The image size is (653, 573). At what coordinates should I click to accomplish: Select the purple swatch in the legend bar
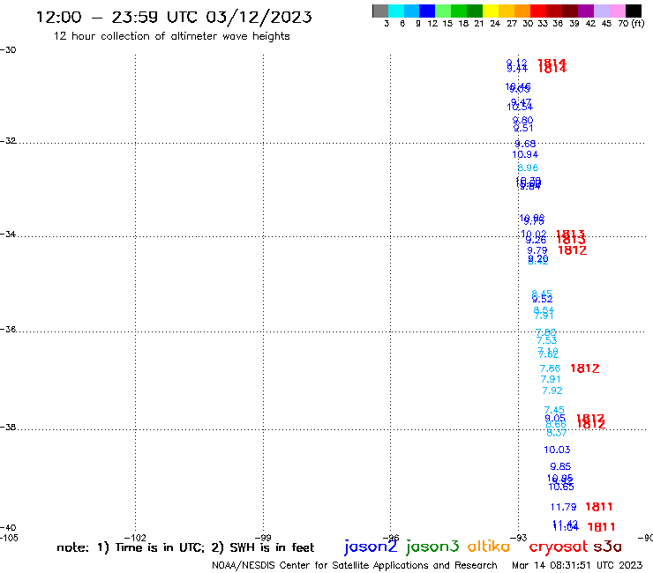(x=586, y=11)
